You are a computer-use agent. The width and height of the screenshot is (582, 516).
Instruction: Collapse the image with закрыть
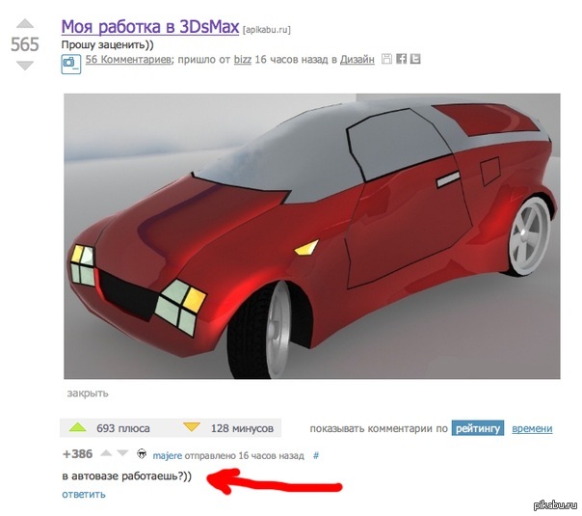88,394
